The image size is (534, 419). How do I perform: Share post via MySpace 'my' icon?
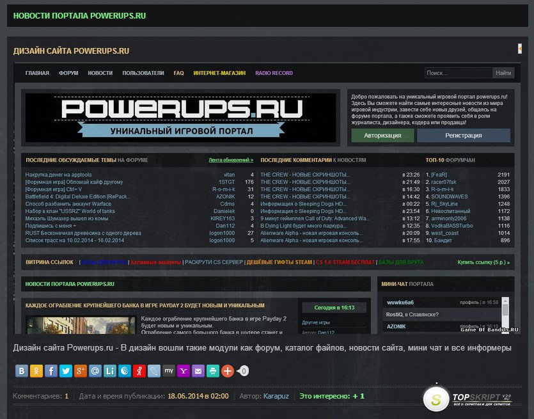point(168,370)
